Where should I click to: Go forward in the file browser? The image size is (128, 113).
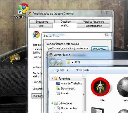[x=59, y=62]
